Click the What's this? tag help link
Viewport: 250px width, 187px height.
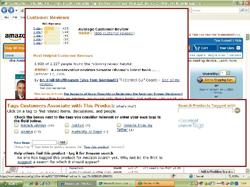pos(126,106)
